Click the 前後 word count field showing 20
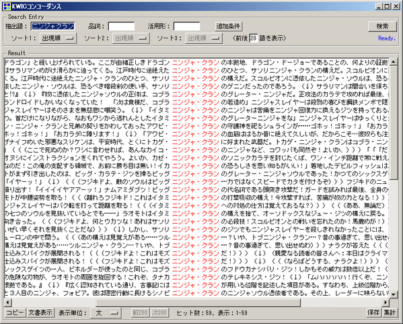The width and height of the screenshot is (403, 324). 254,38
